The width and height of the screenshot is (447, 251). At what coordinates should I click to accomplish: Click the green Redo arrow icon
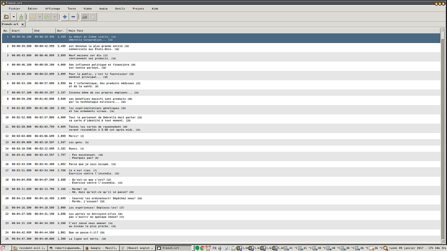47,17
